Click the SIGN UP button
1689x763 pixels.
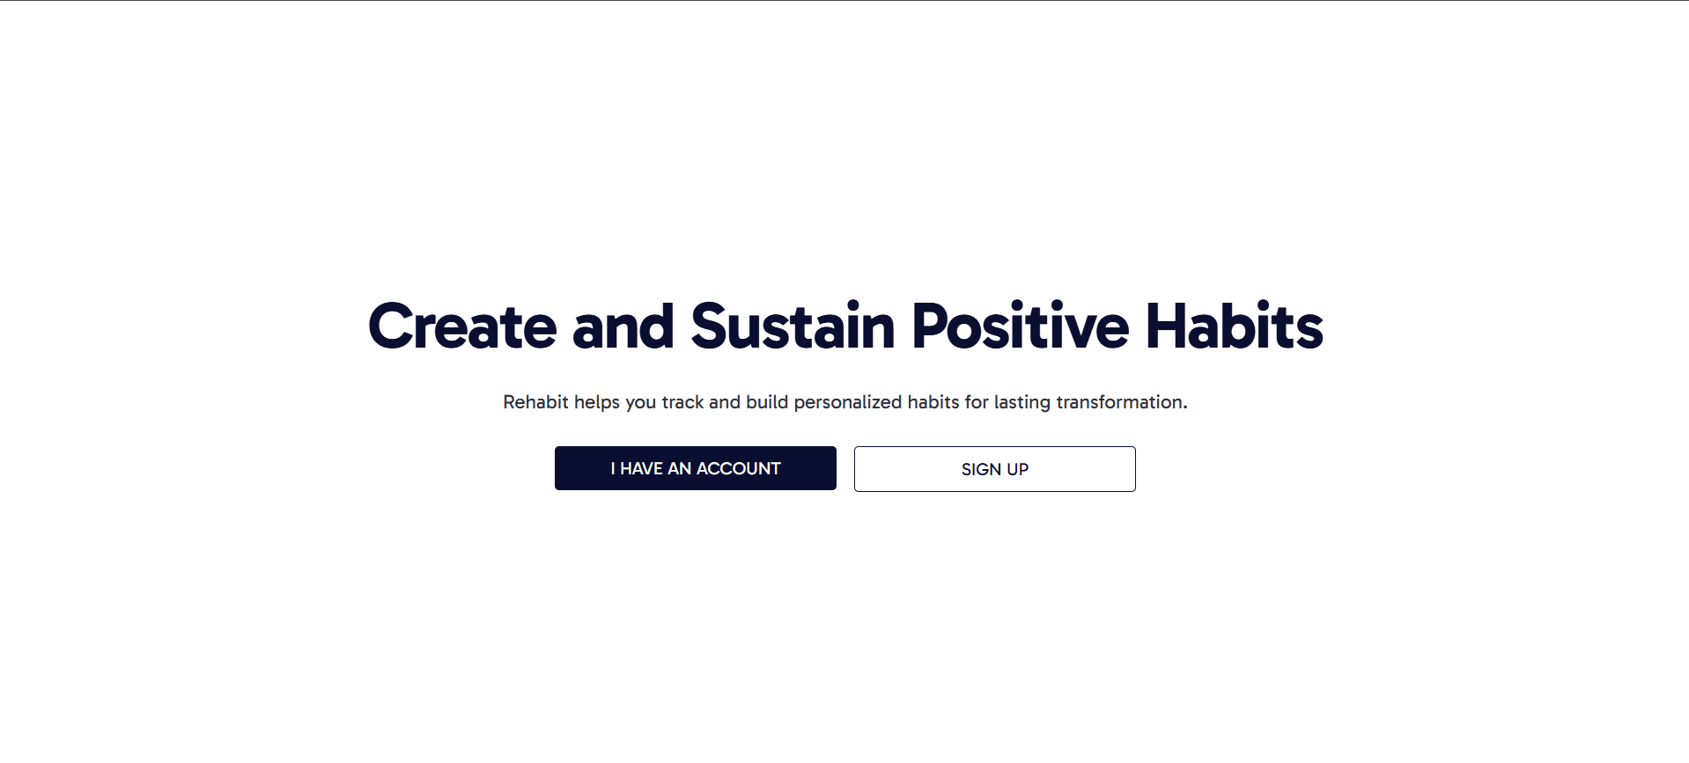[994, 469]
